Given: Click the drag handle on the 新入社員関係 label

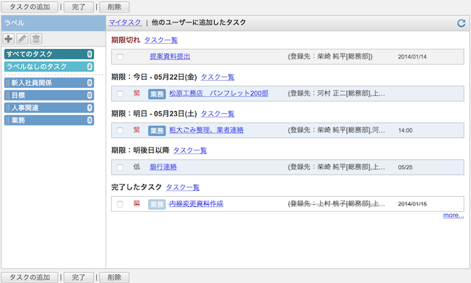Looking at the screenshot, I should pyautogui.click(x=8, y=83).
